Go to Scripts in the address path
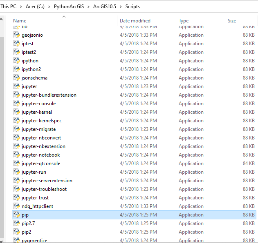The height and width of the screenshot is (243, 258). pos(133,7)
